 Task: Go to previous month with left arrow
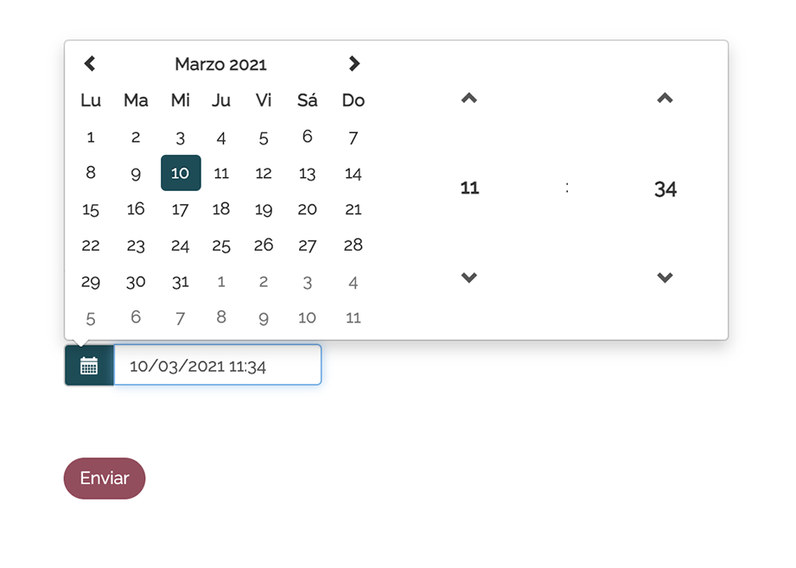pos(90,64)
